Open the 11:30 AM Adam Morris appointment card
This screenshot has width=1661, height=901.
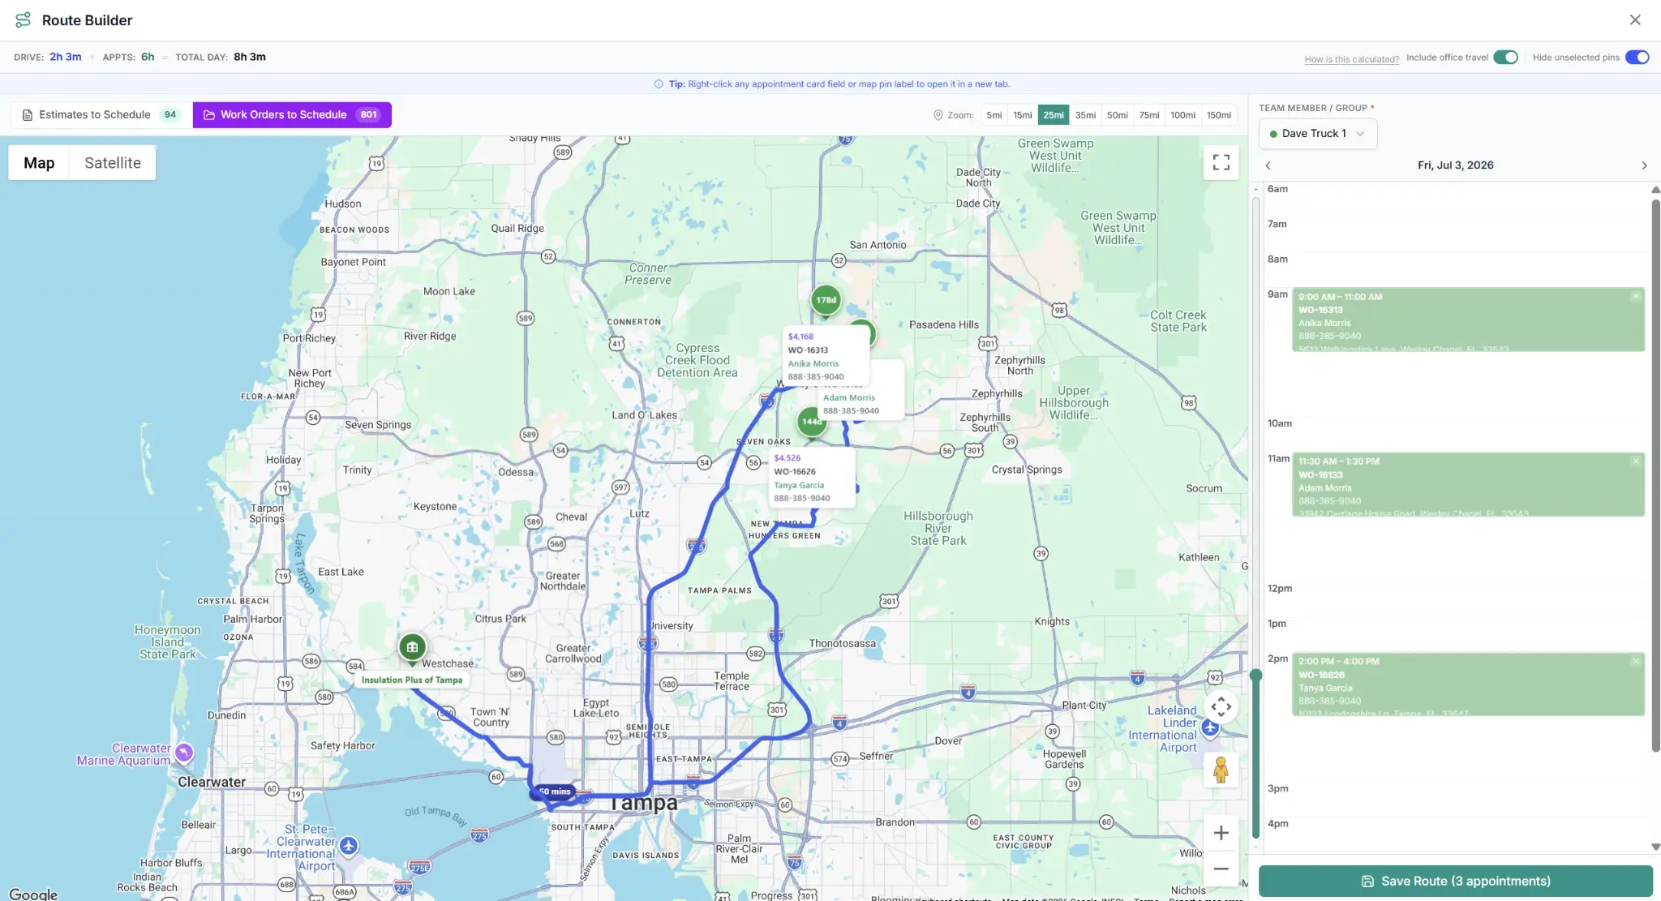tap(1468, 484)
